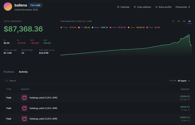Toggle the LP series yellow dot
The height and width of the screenshot is (125, 195).
coord(79,28)
